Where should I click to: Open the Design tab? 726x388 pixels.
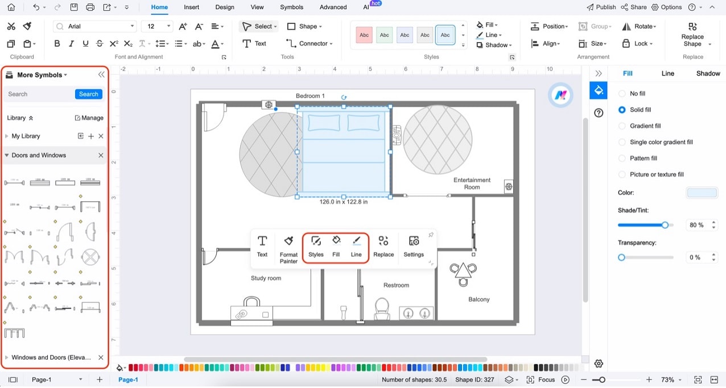(225, 7)
